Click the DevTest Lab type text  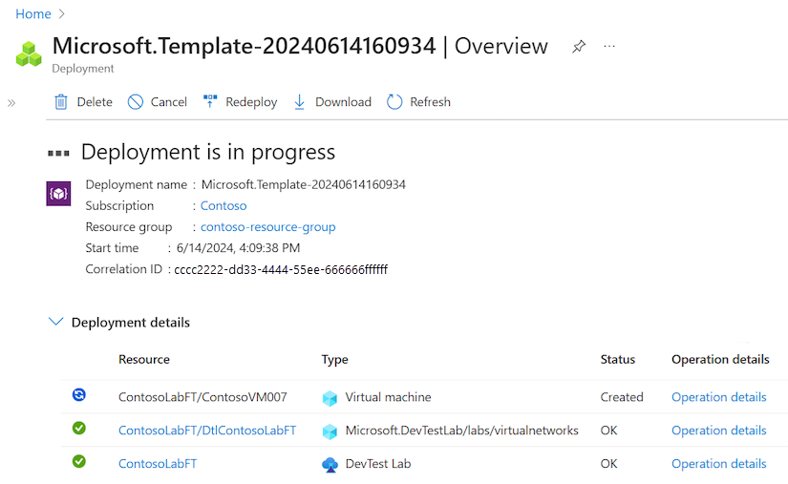[378, 463]
